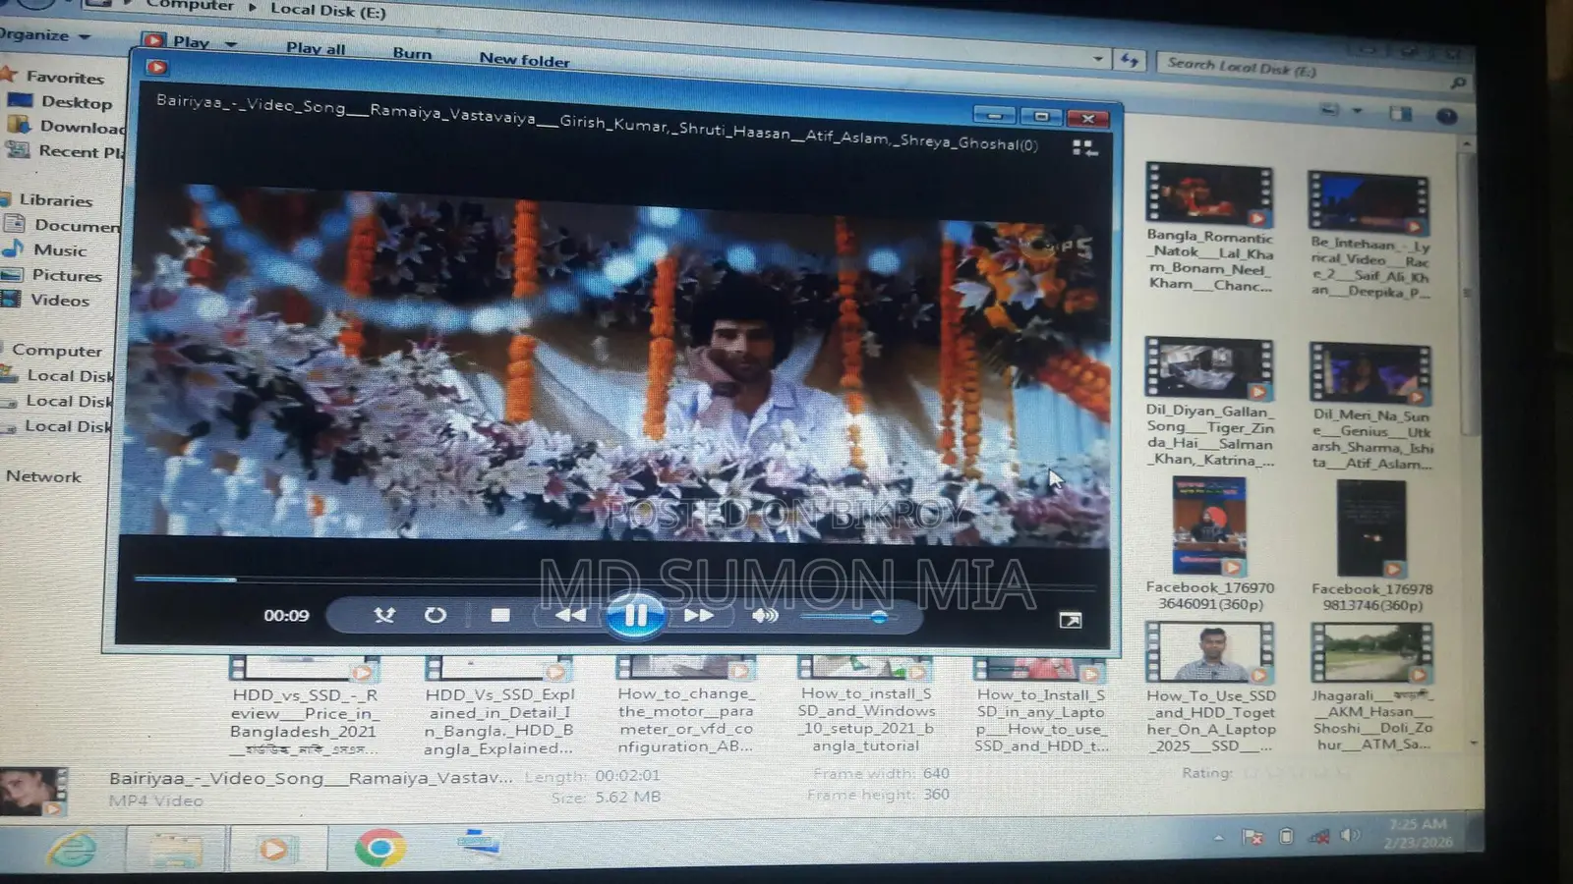Open the view options dropdown arrow
Screen dimensions: 1573x884
tap(1358, 111)
